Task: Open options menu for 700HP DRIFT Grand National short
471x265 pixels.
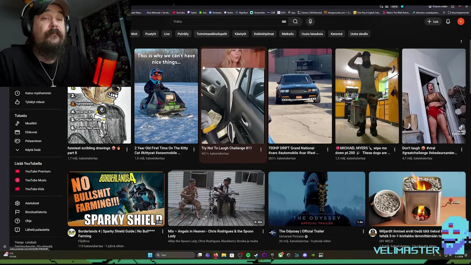Action: pos(327,149)
